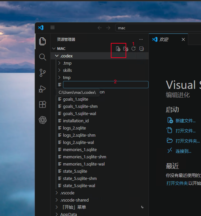Click the 打开文件... link

(x=186, y=131)
